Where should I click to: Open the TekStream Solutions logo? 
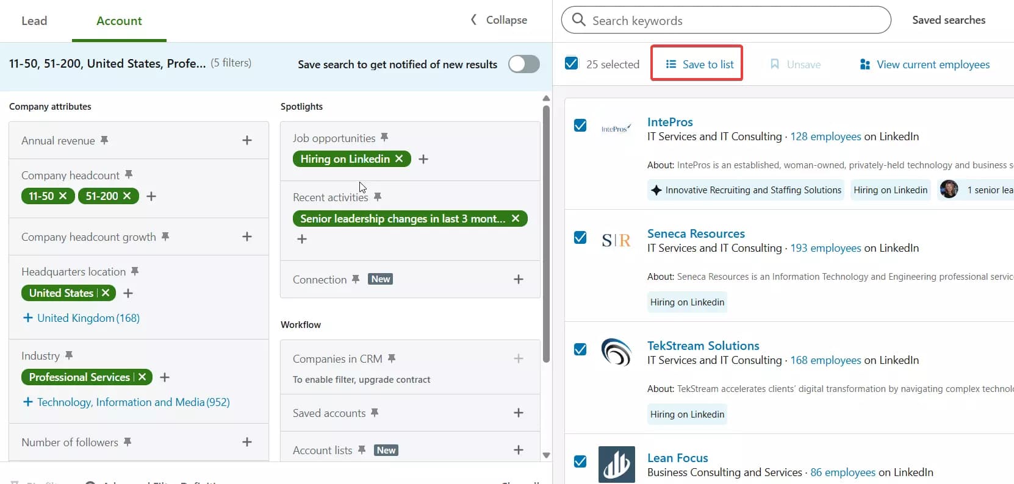(616, 352)
